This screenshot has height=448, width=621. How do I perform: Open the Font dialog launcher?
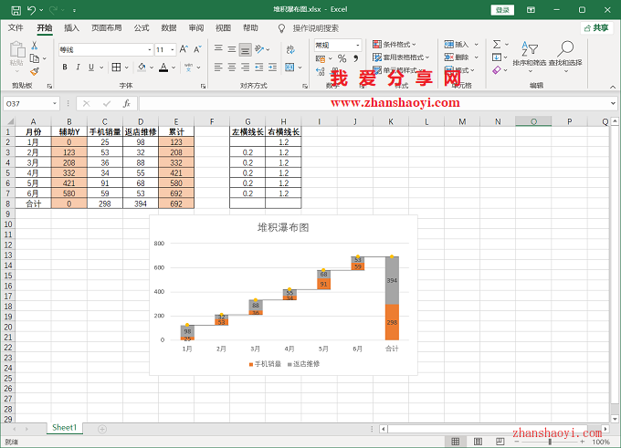[203, 86]
